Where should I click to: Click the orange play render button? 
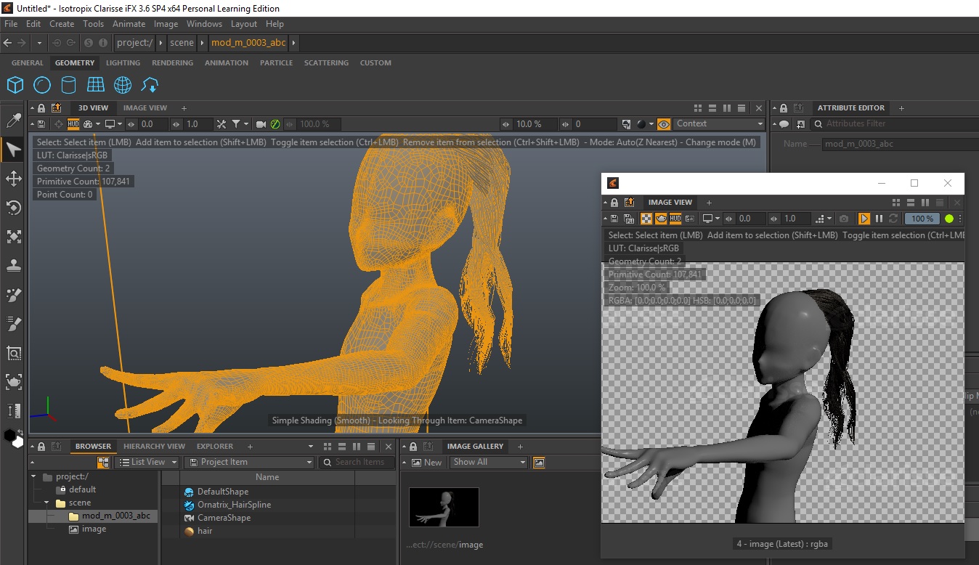pos(864,219)
